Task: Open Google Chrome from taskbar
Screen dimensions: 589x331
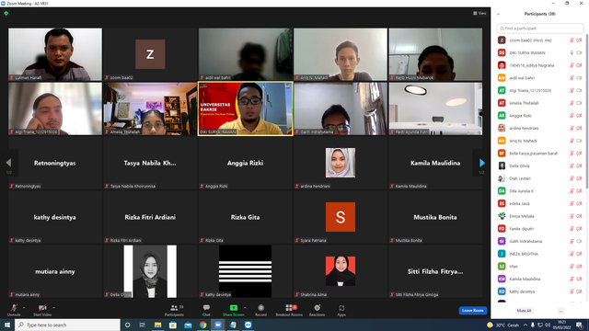Action: pos(202,325)
